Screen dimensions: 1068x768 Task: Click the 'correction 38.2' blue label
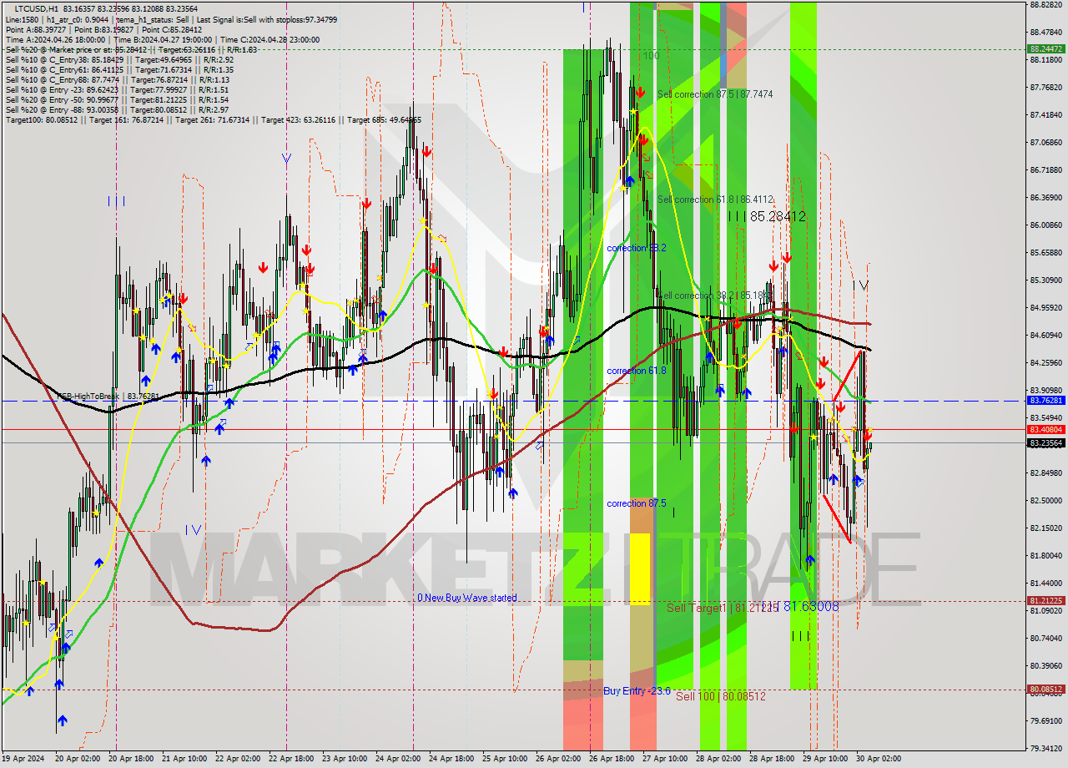pos(637,248)
